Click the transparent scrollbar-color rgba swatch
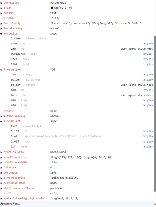The height and width of the screenshot is (207, 156). 85,157
